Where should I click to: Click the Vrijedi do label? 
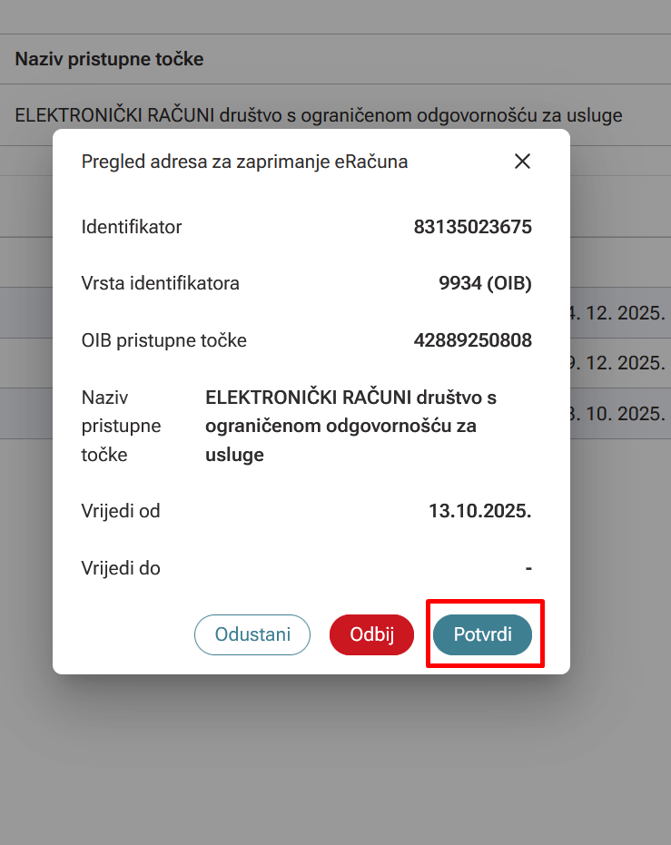[121, 568]
